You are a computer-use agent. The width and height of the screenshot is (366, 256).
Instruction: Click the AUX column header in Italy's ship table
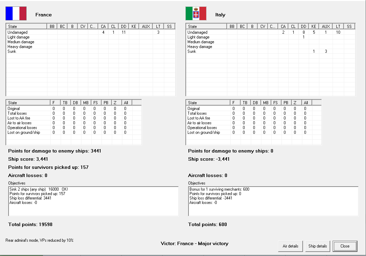point(326,26)
